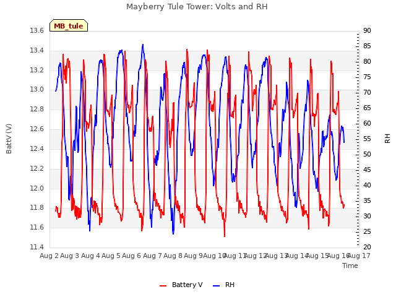Toggle the Battery V legend entry
The width and height of the screenshot is (396, 297).
tap(181, 285)
